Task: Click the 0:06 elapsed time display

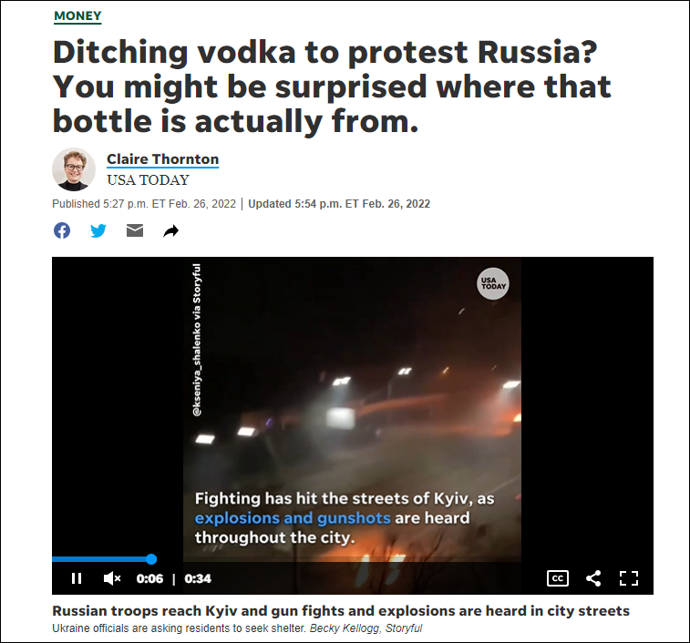Action: pyautogui.click(x=149, y=578)
